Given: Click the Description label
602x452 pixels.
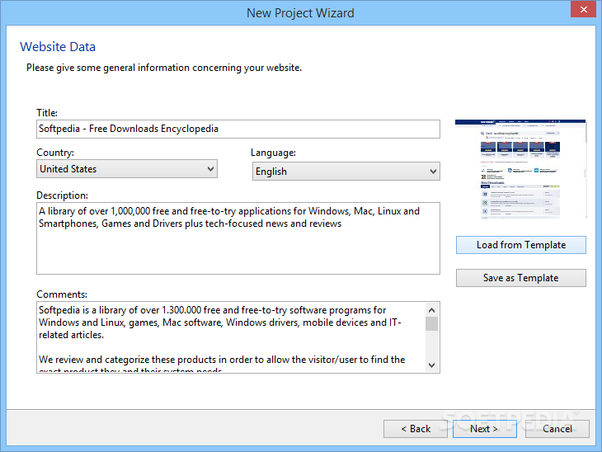Looking at the screenshot, I should point(62,195).
